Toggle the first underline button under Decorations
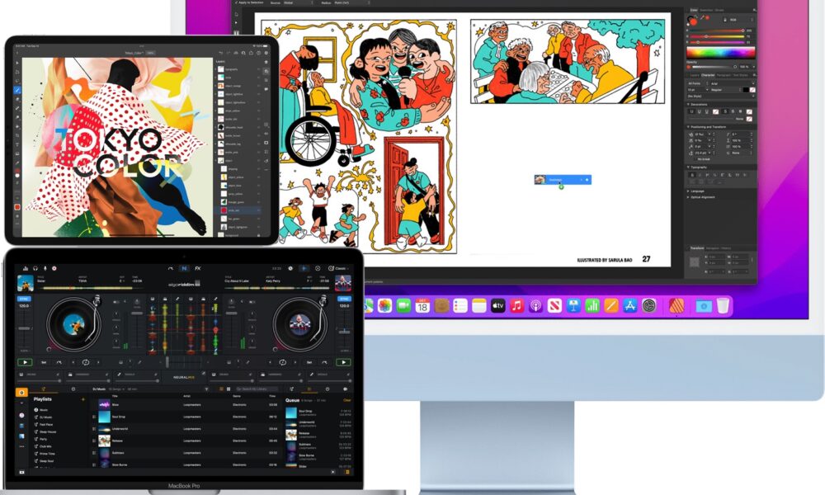 click(691, 111)
